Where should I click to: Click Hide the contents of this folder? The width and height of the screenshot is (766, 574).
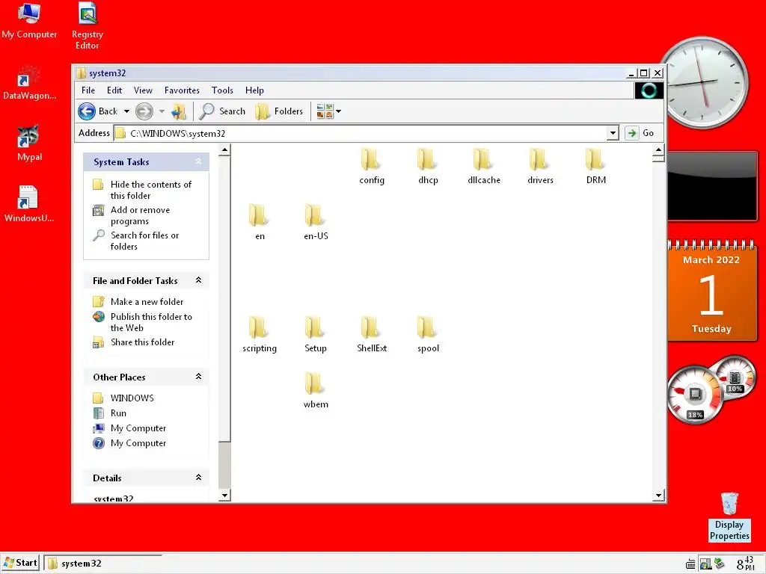coord(151,190)
